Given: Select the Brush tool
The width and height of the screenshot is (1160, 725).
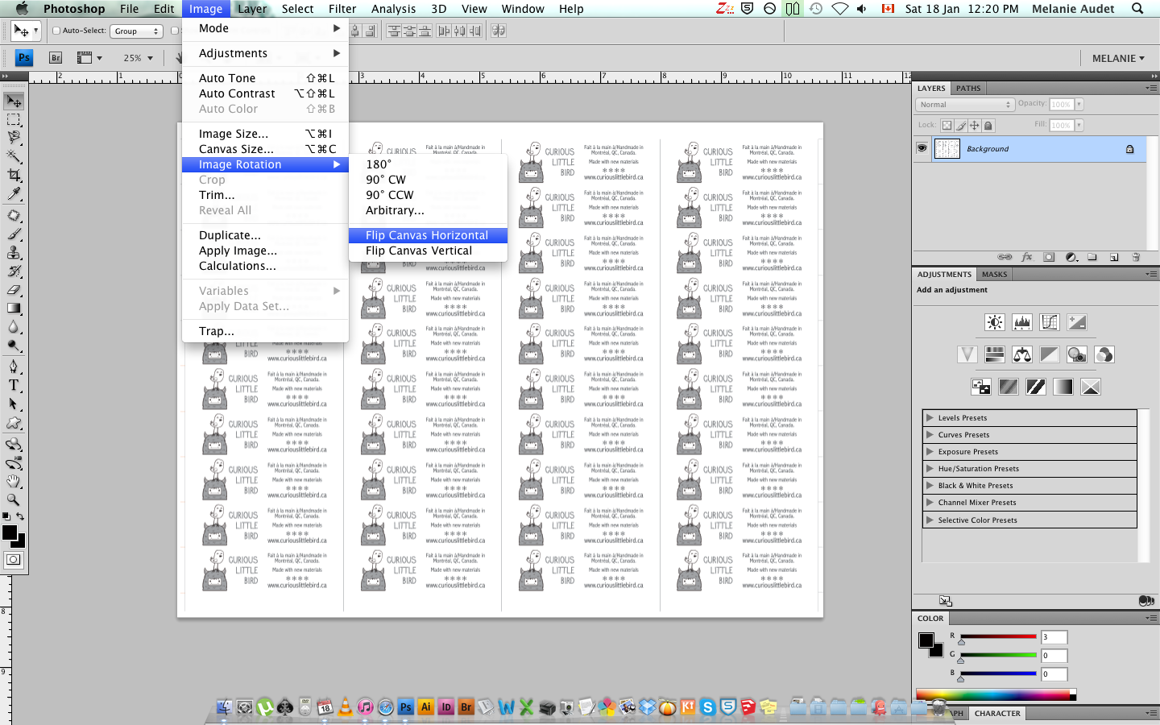Looking at the screenshot, I should point(14,234).
